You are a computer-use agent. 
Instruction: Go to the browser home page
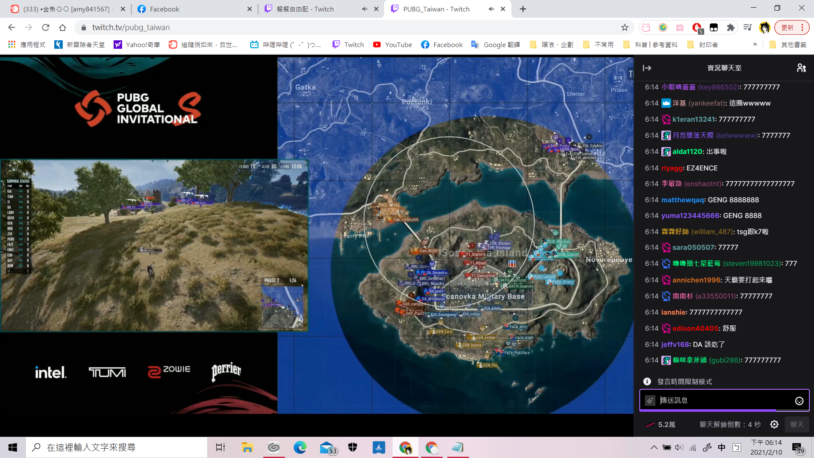62,28
